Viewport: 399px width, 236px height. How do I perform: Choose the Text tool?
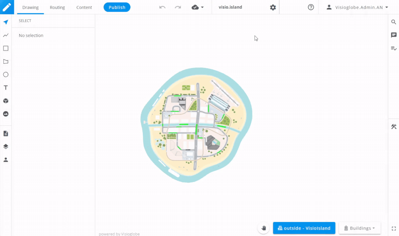point(6,88)
